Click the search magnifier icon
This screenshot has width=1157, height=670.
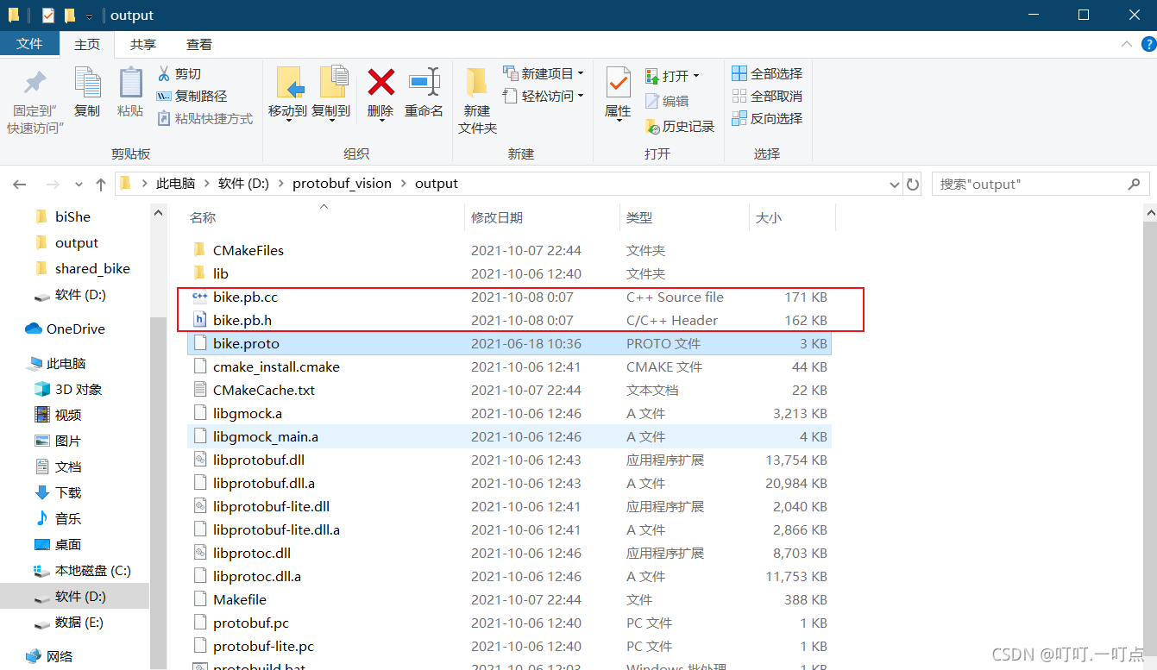coord(1134,184)
